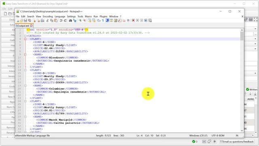Viewport: 259px width, 146px height.
Task: Open the Macro menu
Action: coord(88,16)
